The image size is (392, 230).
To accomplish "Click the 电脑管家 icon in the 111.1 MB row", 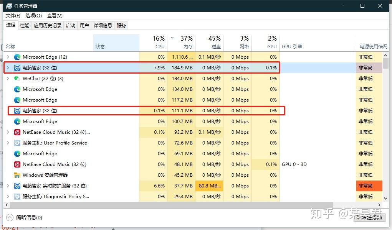I will (x=17, y=111).
